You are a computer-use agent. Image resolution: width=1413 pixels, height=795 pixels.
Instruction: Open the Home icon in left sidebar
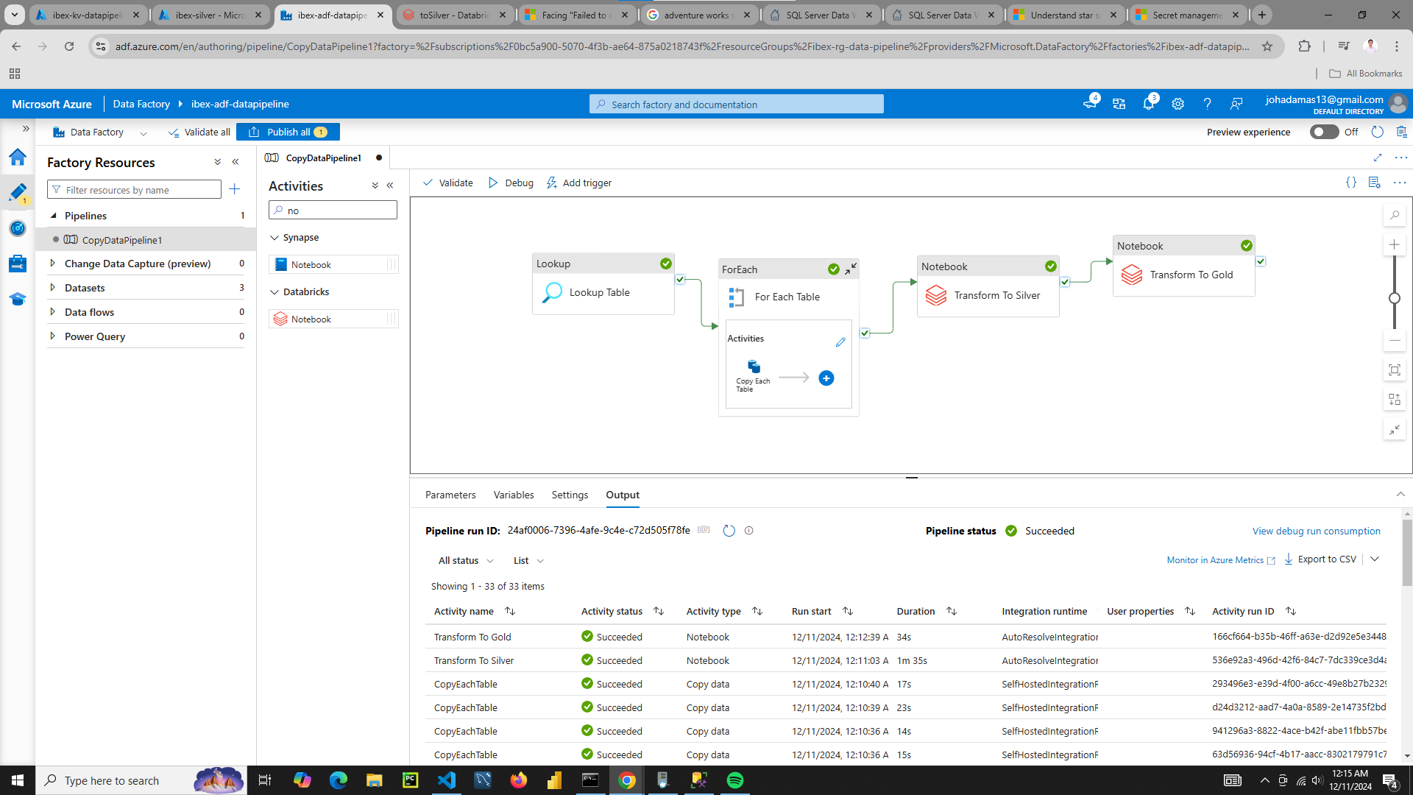click(x=18, y=157)
